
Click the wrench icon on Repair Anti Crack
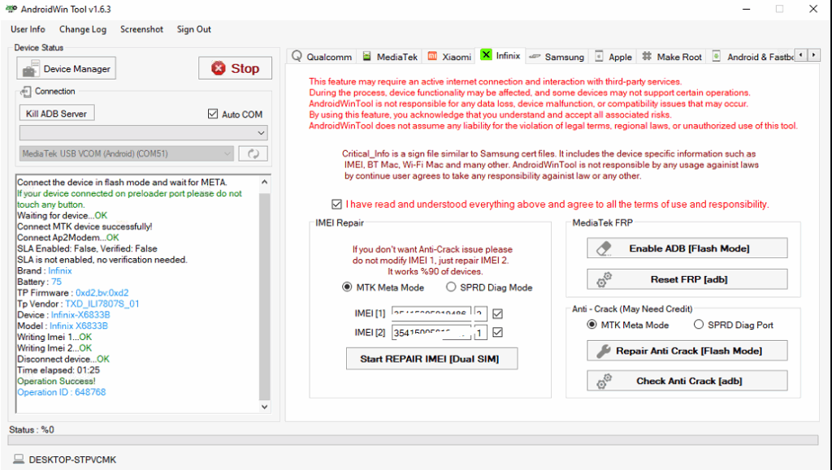(x=604, y=351)
